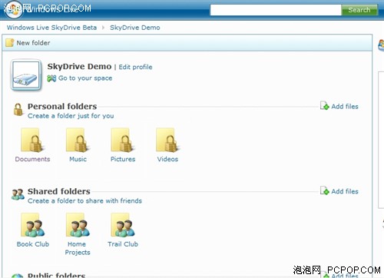384x278 pixels.
Task: Open the Book Club shared folder icon
Action: pos(33,225)
